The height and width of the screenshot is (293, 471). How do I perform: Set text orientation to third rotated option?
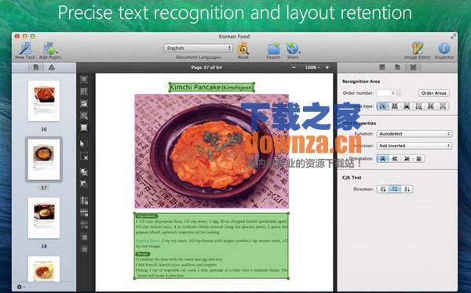tap(407, 159)
